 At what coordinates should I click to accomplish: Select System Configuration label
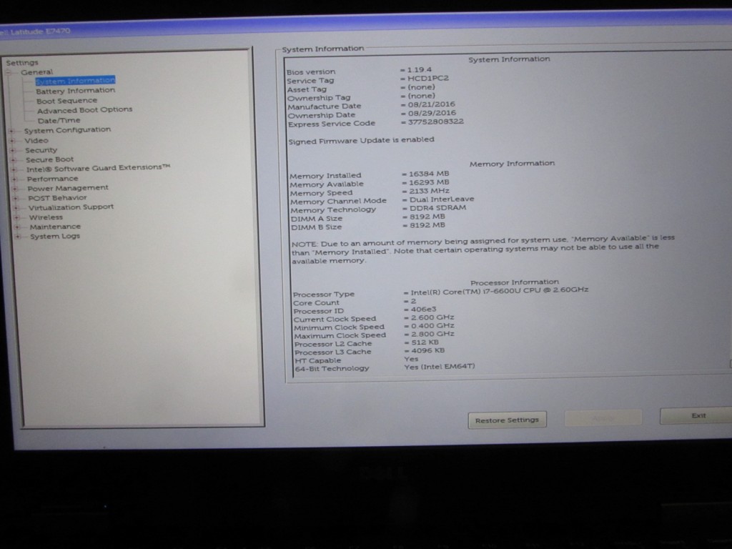[67, 130]
